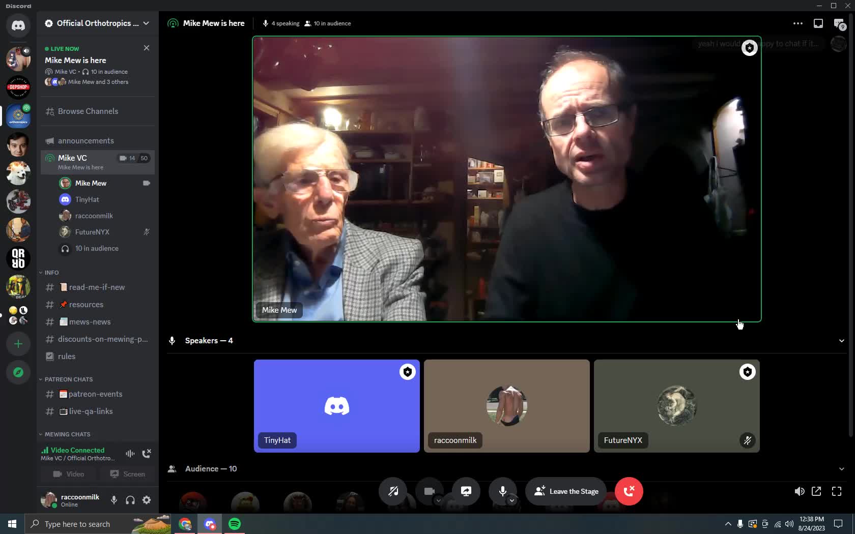Open the announcements channel
Viewport: 855px width, 534px height.
[x=85, y=141]
